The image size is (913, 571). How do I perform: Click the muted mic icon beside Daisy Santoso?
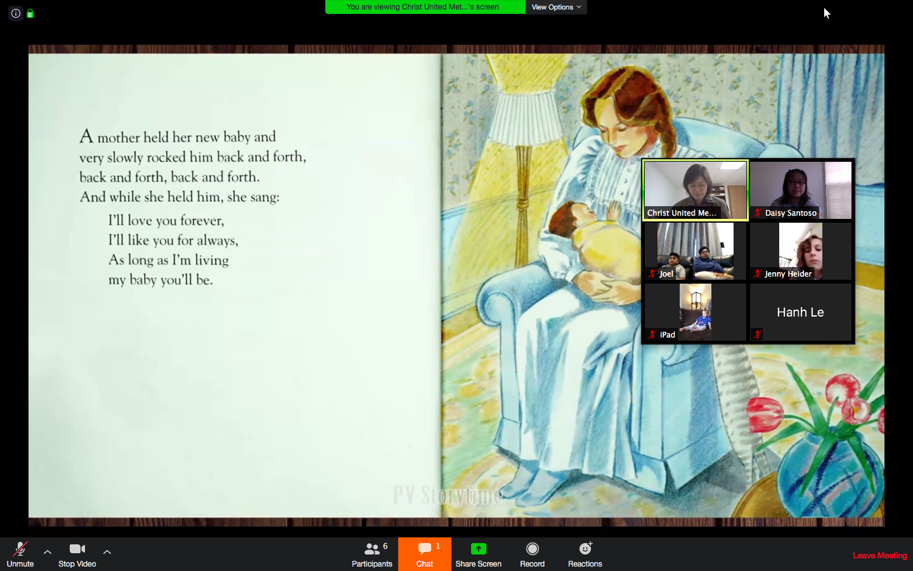click(x=758, y=213)
